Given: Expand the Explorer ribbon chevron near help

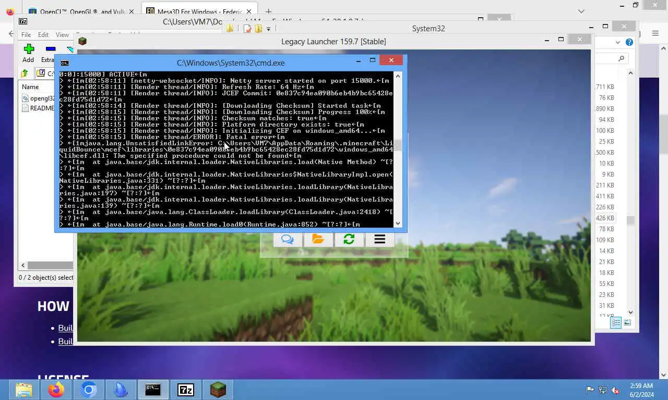Looking at the screenshot, I should tap(617, 42).
